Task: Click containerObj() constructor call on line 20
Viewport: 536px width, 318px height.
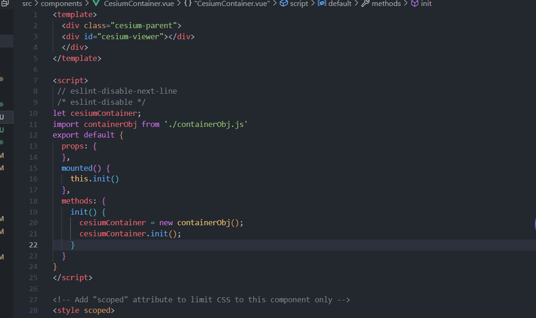Action: click(208, 223)
